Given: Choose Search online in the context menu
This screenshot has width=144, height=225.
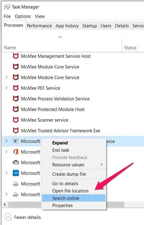Looking at the screenshot, I should pos(74,198).
